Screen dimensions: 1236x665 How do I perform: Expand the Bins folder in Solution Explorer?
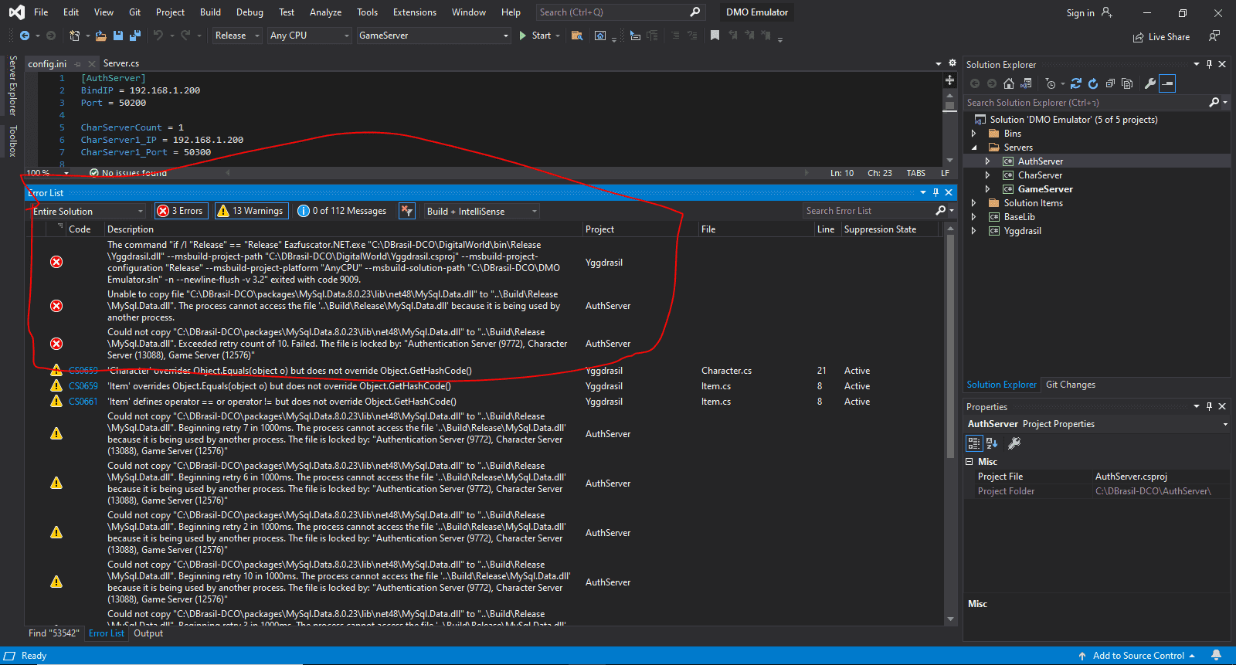tap(973, 134)
